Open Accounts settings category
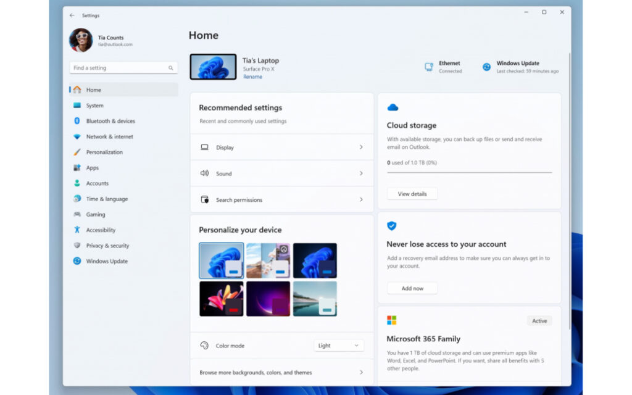The height and width of the screenshot is (395, 632). (x=123, y=183)
